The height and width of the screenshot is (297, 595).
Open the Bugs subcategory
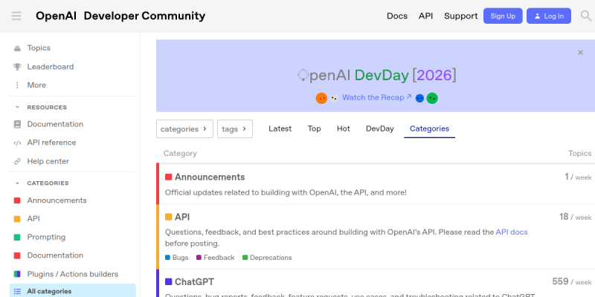click(x=177, y=258)
